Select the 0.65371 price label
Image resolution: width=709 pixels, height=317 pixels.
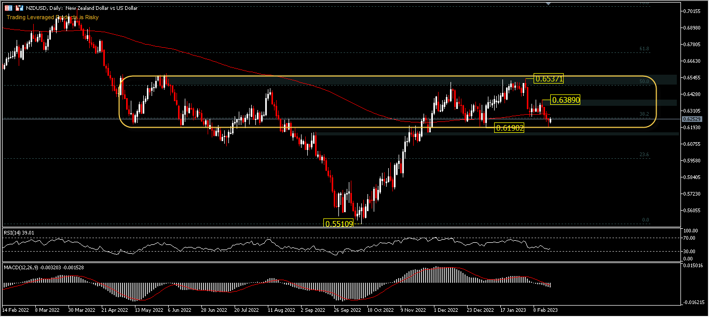(549, 79)
